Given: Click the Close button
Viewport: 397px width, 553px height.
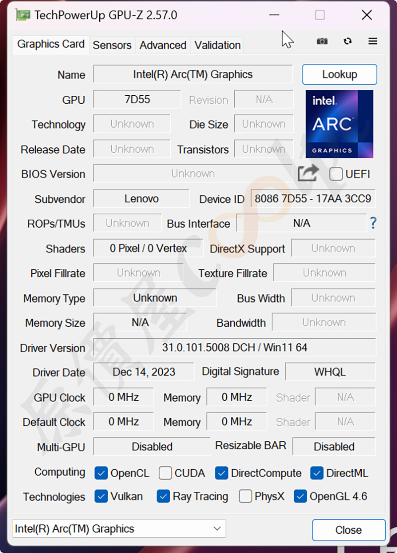Looking at the screenshot, I should 349,530.
